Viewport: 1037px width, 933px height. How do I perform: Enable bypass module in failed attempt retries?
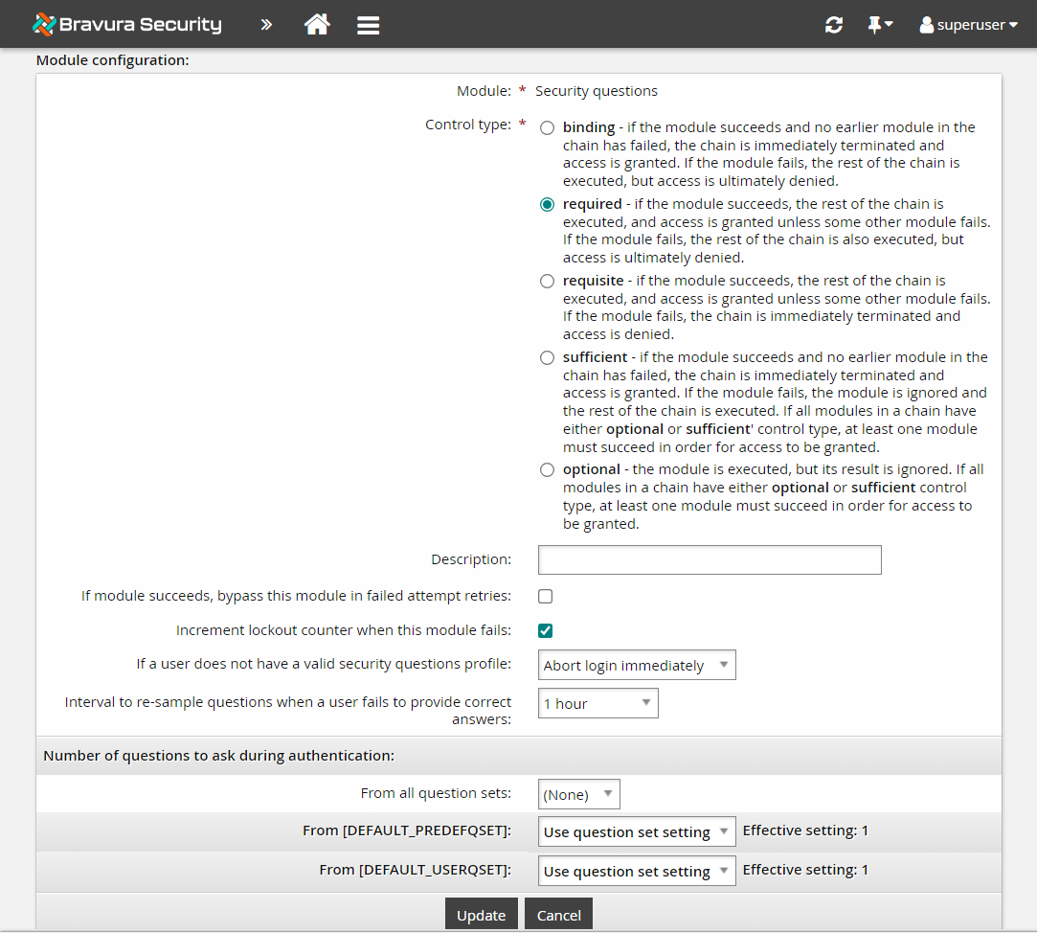[x=545, y=596]
